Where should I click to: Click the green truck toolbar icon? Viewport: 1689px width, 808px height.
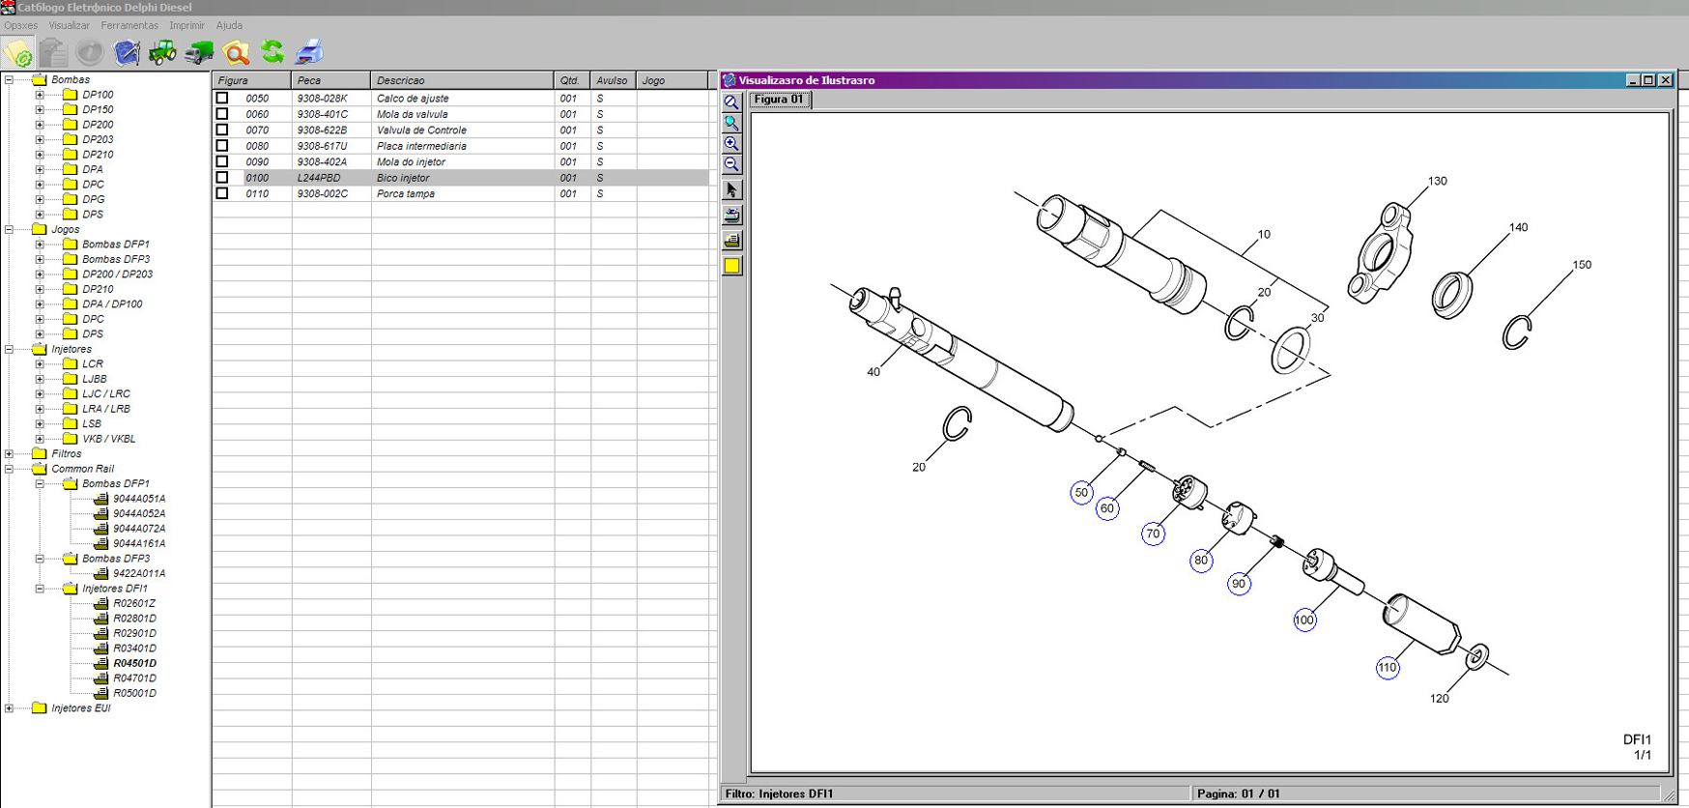pyautogui.click(x=199, y=52)
